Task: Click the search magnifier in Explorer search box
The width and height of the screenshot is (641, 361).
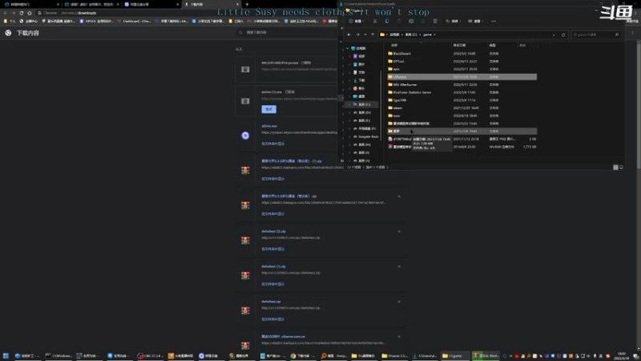Action: [x=616, y=34]
